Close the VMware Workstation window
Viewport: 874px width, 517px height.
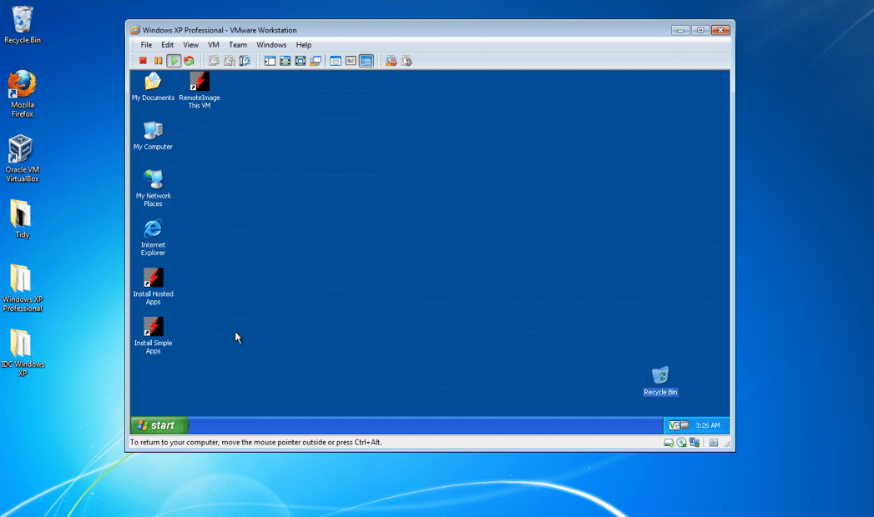(x=720, y=30)
